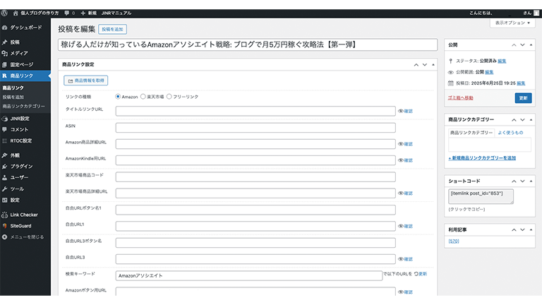Switch to 商品リンクカテゴリー tab
This screenshot has height=305, width=542.
[x=471, y=133]
